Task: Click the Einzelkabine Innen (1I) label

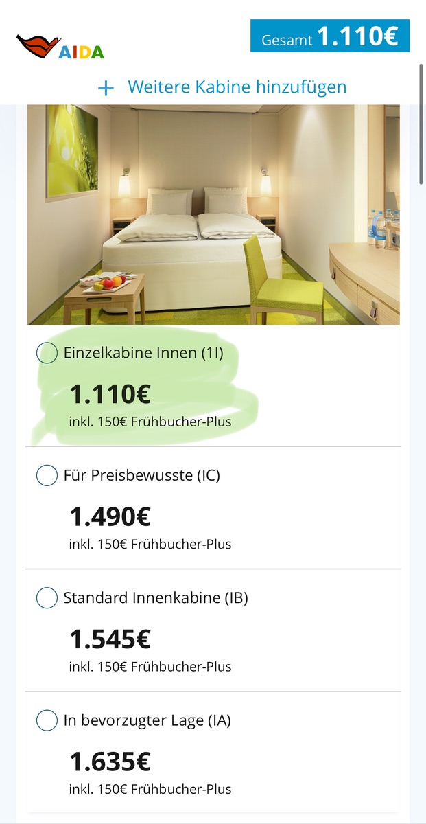Action: (143, 353)
